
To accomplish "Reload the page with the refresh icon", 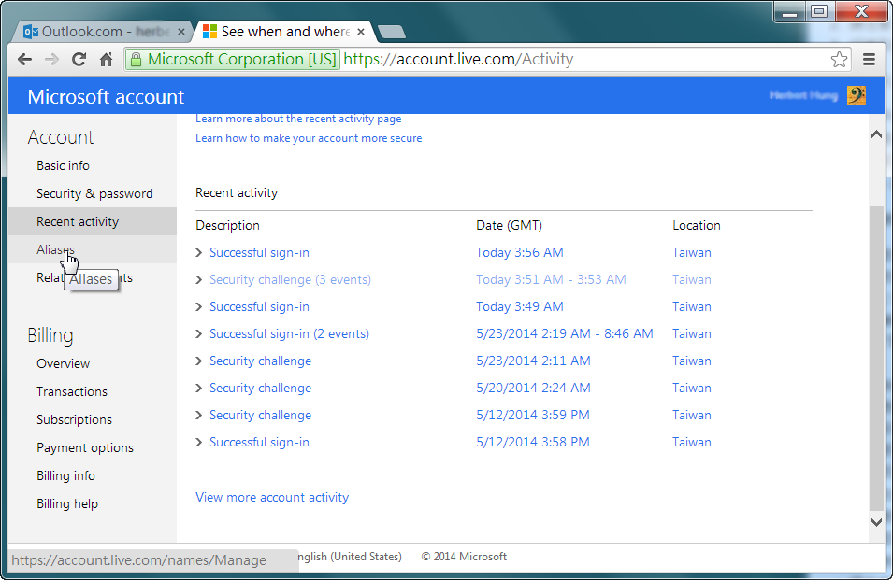I will [x=79, y=59].
